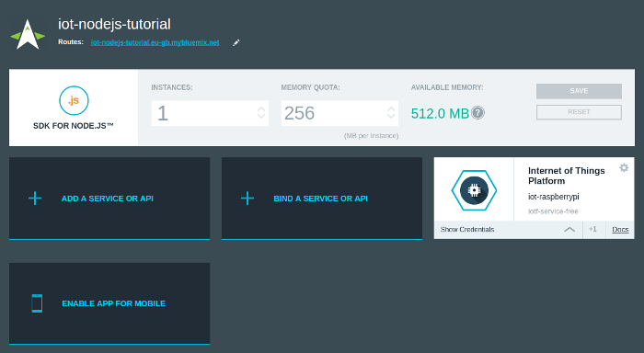644x353 pixels.
Task: Click the Memory Quota number field
Action: 339,113
